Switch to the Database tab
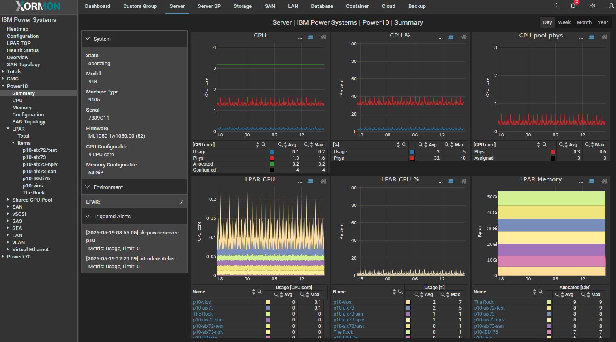This screenshot has width=616, height=342. pos(322,6)
